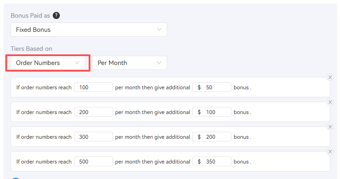
Task: Edit the order count field showing 100
Action: [x=94, y=87]
